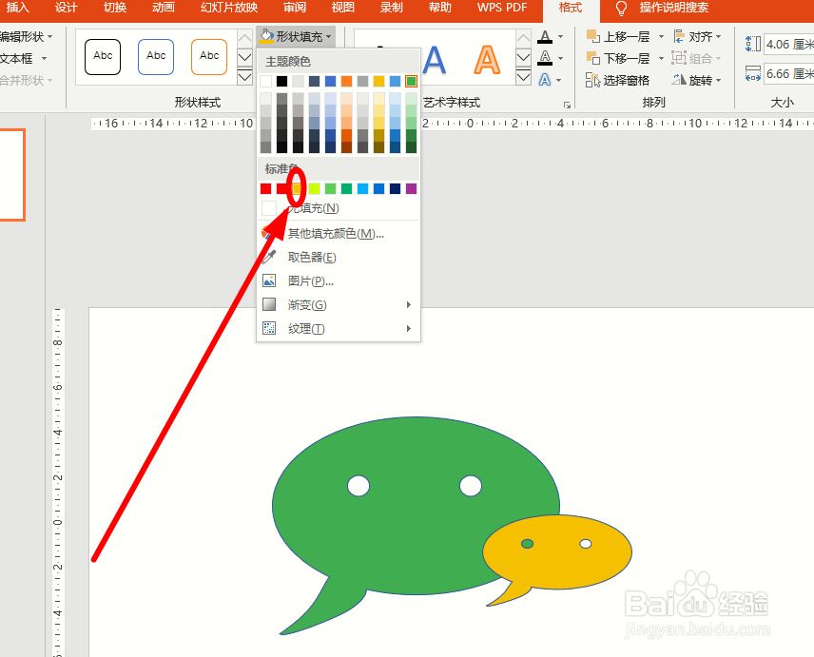The width and height of the screenshot is (814, 657).
Task: Open the 旋转 rotate dropdown
Action: pyautogui.click(x=697, y=81)
